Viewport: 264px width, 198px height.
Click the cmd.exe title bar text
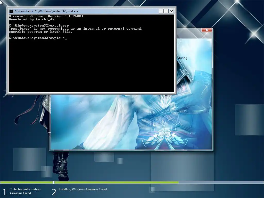[46, 11]
